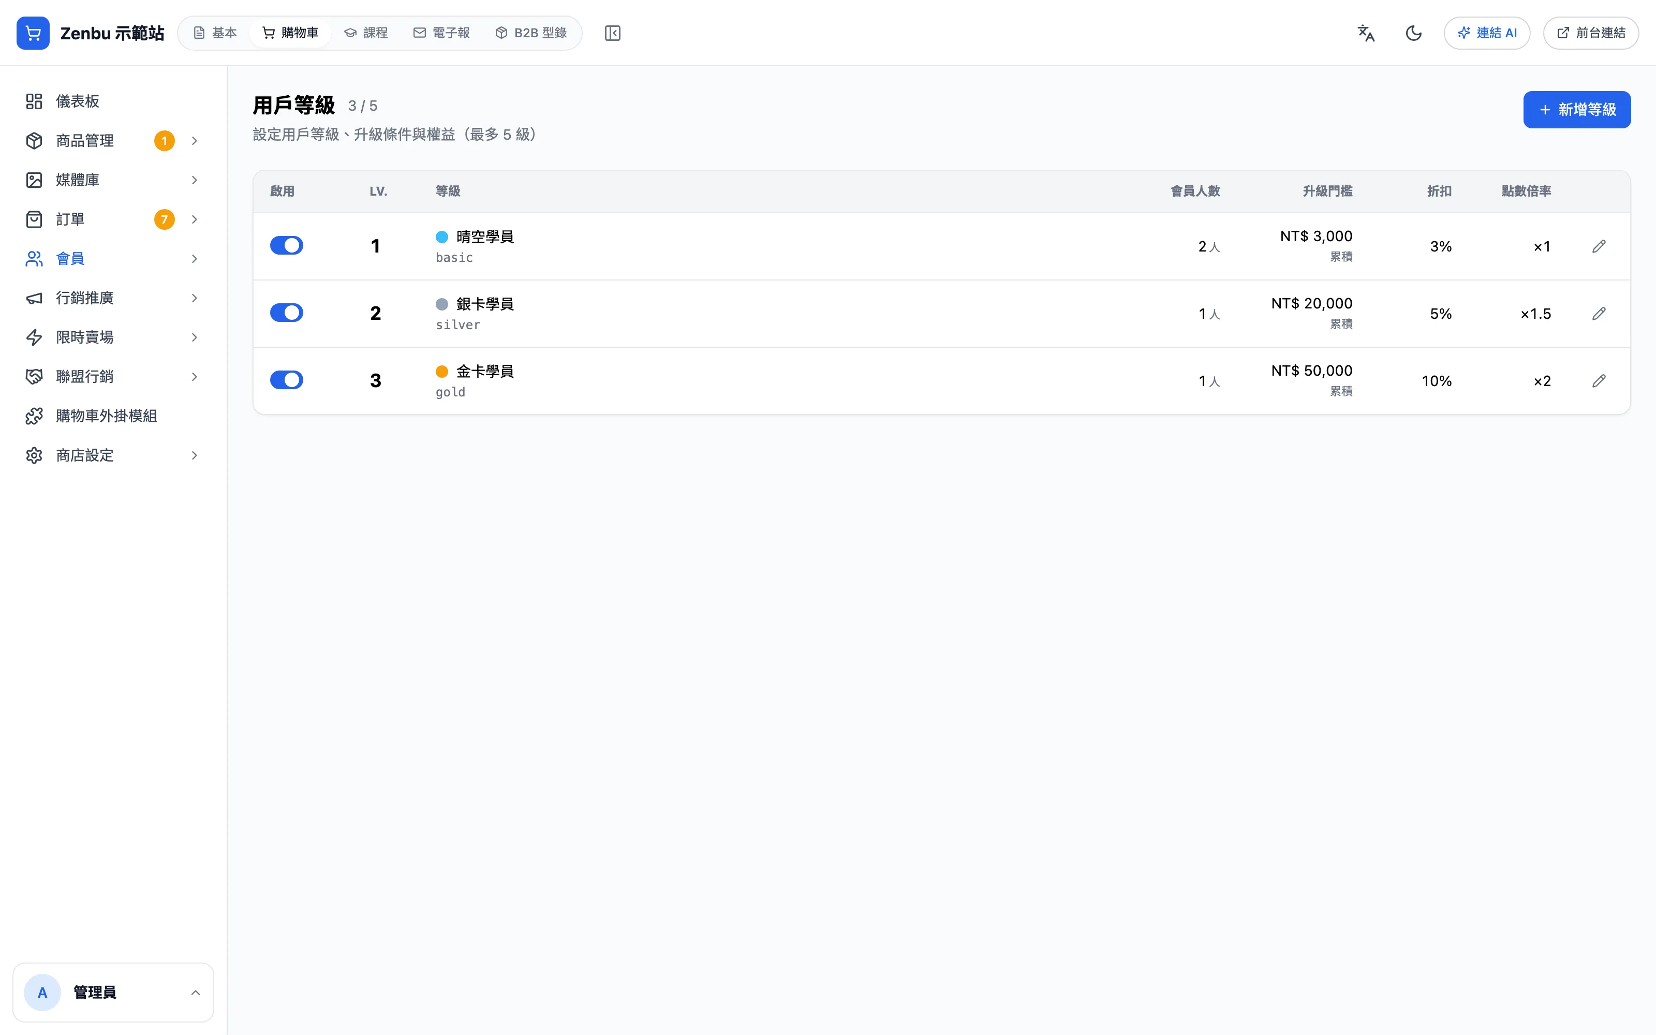
Task: Edit the 晴空學員 level with pencil icon
Action: pyautogui.click(x=1599, y=246)
